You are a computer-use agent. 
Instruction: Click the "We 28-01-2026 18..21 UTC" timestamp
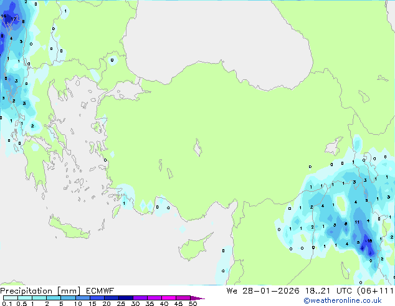click(x=289, y=291)
